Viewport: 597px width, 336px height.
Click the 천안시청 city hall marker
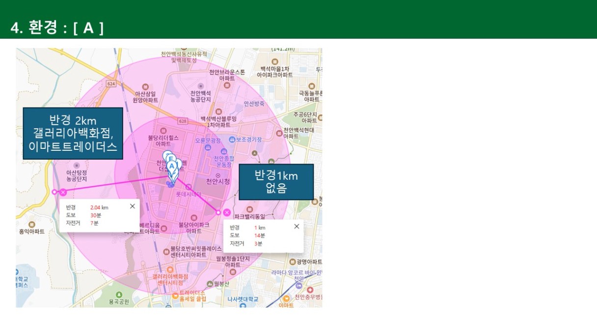pyautogui.click(x=218, y=175)
